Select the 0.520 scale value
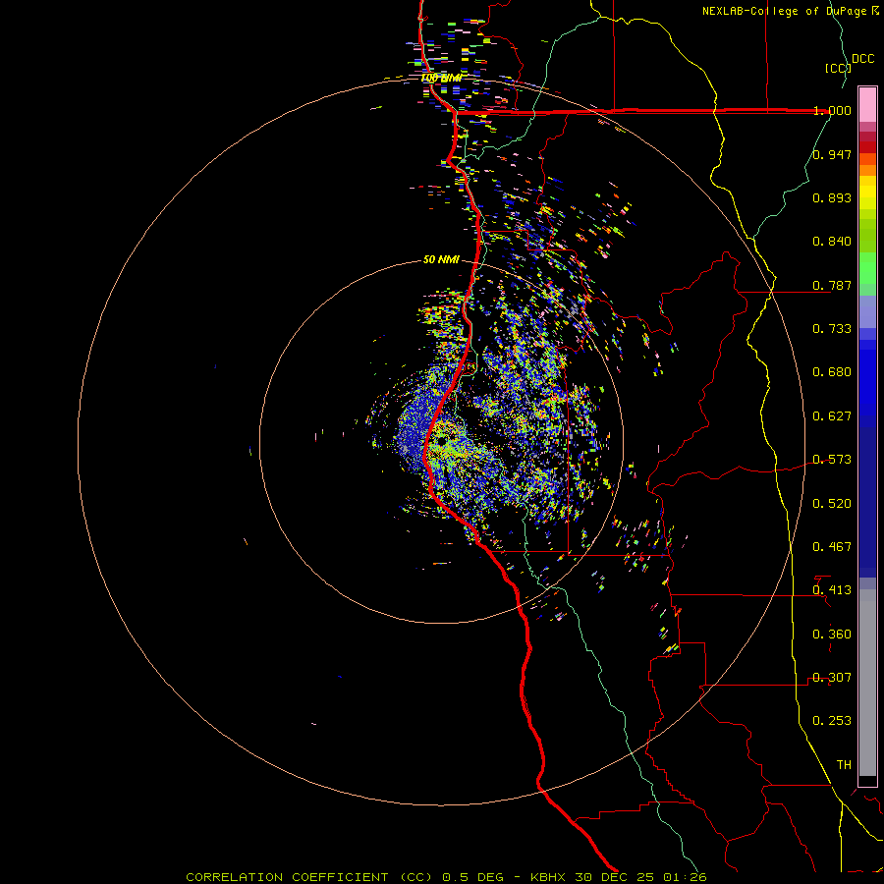 (832, 504)
